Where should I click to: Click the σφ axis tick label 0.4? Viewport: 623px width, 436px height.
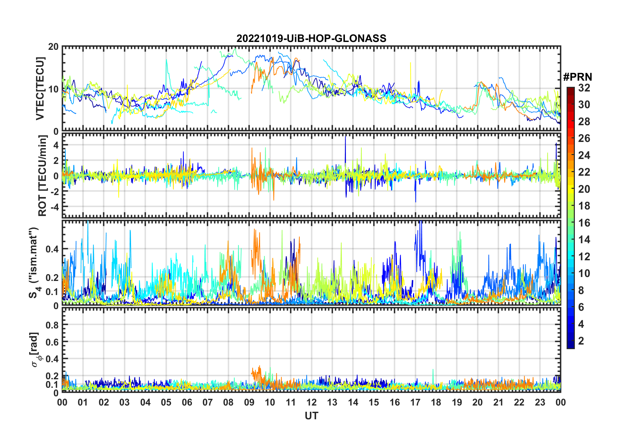tap(52, 359)
